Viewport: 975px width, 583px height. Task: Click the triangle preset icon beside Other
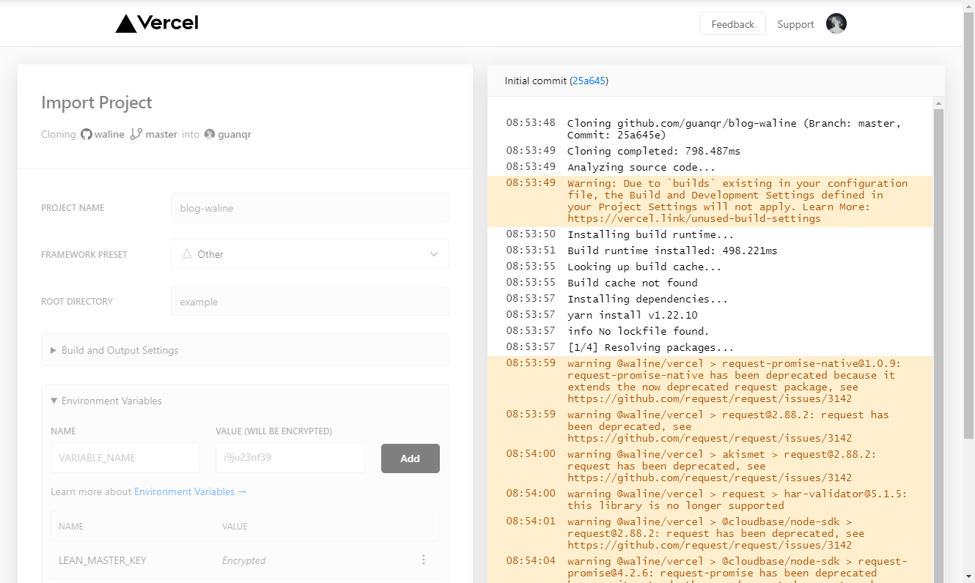186,254
